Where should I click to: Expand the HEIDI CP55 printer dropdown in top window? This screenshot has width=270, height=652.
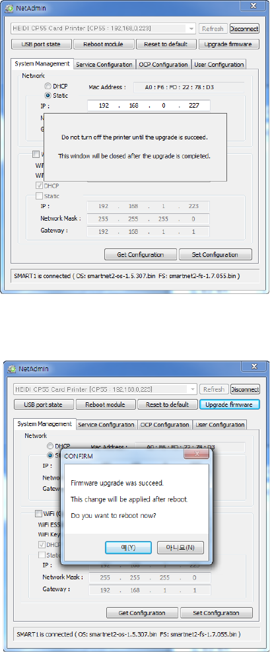191,28
